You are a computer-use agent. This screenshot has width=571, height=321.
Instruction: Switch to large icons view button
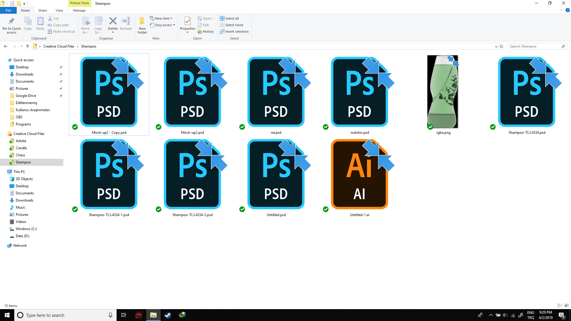click(567, 306)
